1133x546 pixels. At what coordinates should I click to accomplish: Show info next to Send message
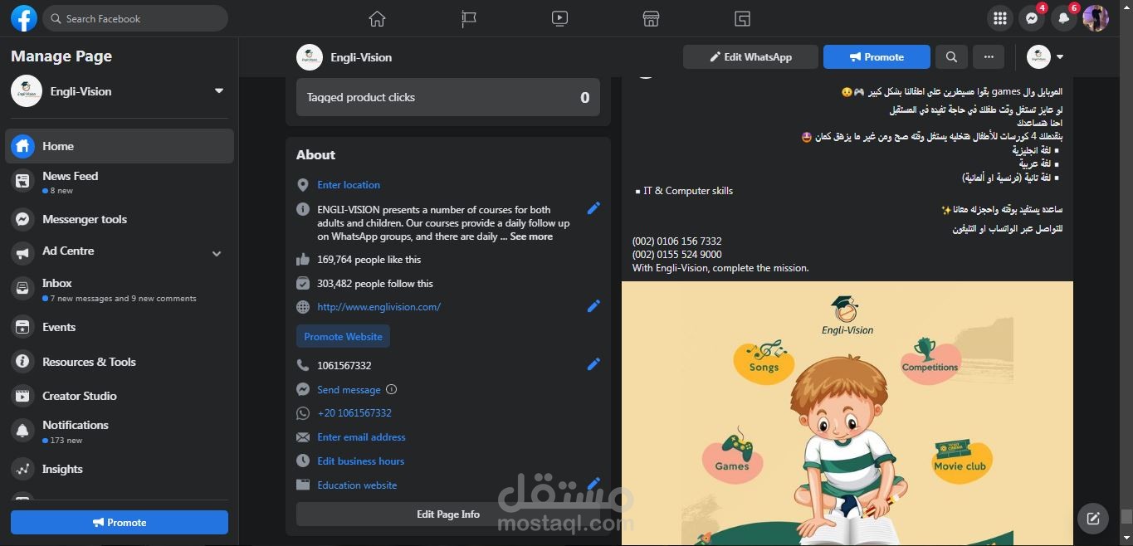coord(392,389)
